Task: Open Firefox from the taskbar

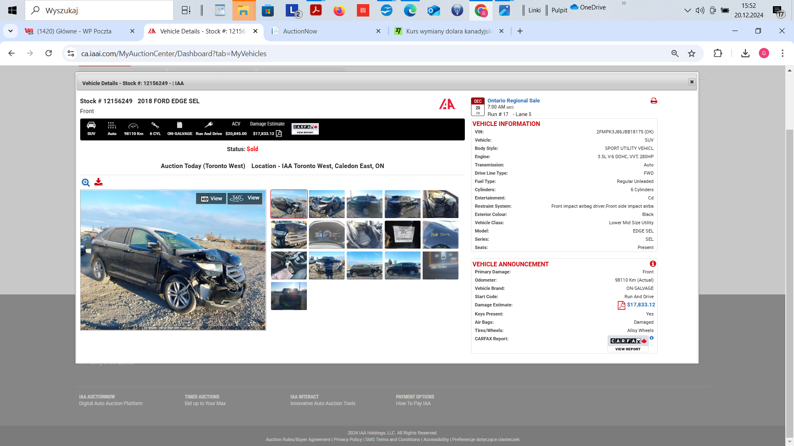Action: 340,10
